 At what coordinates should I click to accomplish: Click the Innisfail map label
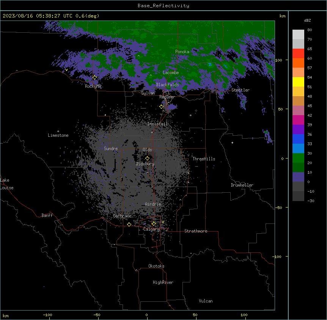[157, 124]
